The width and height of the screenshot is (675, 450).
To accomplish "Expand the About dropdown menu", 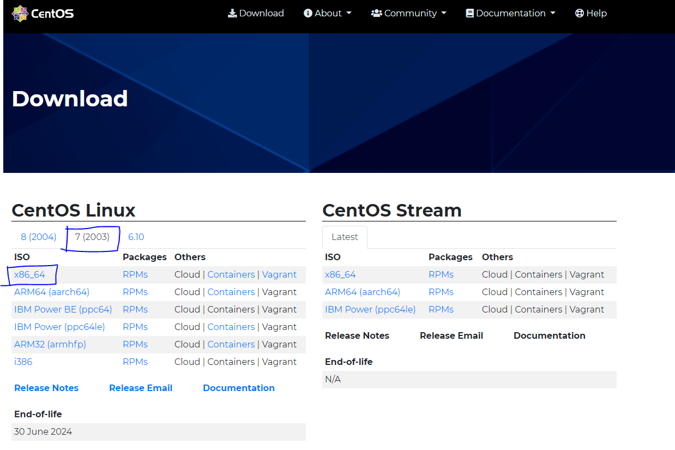I will (327, 13).
